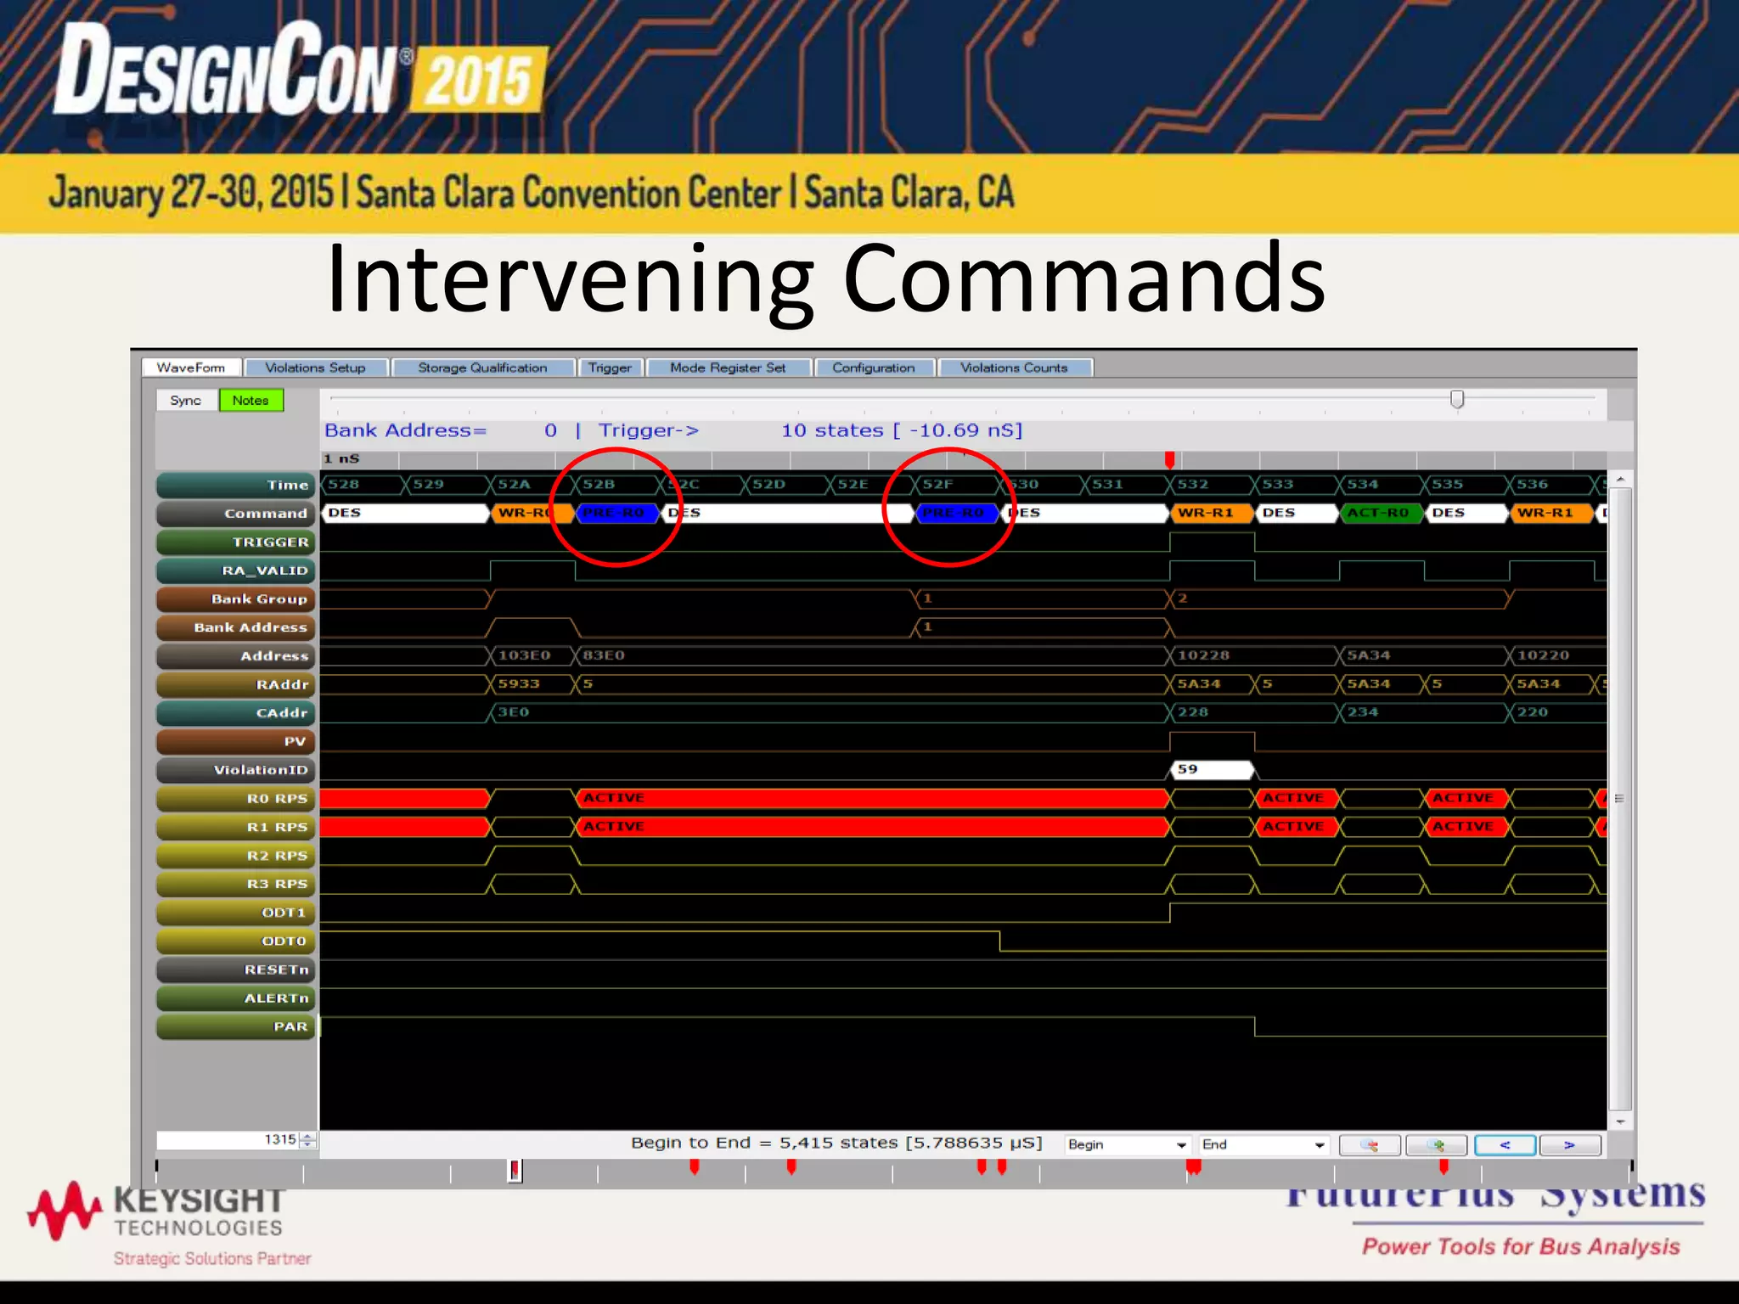Open the Configuration tab
1739x1304 pixels.
874,368
